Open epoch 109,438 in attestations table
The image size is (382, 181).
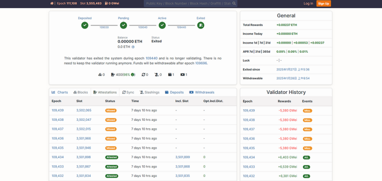click(x=58, y=120)
